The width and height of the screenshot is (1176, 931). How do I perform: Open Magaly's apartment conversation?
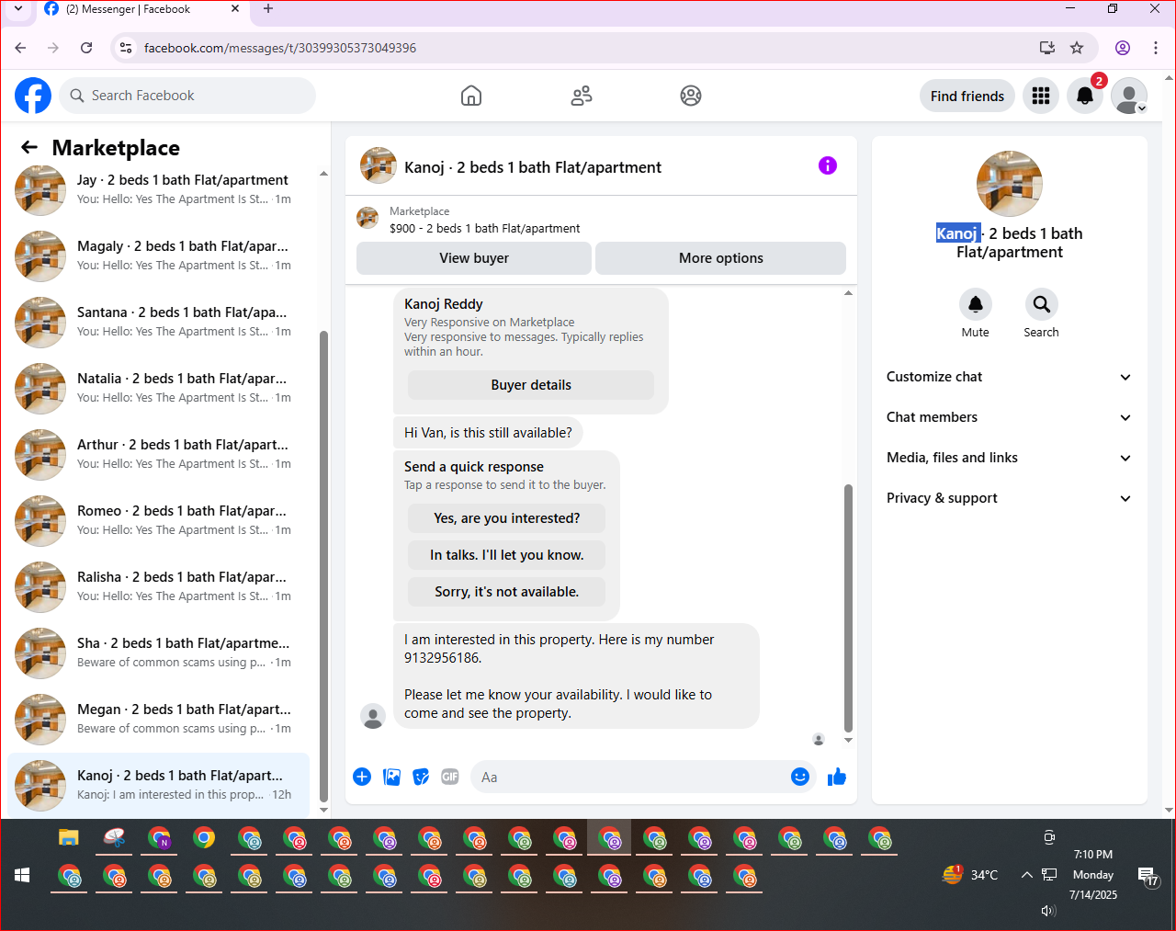(158, 255)
